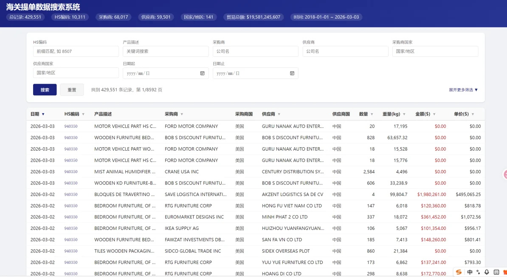Click the 供应商: 59,501 badge
Viewport: 507px width, 277px height.
tap(156, 17)
